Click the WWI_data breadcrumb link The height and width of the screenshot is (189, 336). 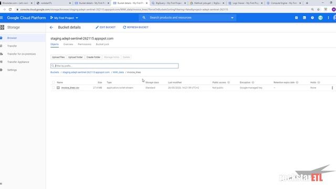click(118, 72)
